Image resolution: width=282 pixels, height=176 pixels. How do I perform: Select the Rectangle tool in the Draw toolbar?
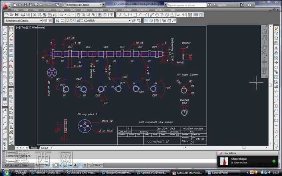click(x=5, y=43)
